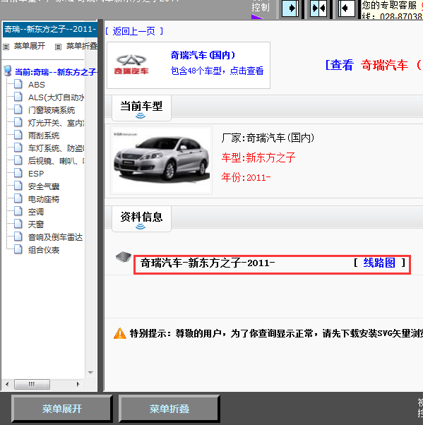Click the sidebar horizontal scrollbar thumb
Image resolution: width=423 pixels, height=425 pixels.
(32, 384)
